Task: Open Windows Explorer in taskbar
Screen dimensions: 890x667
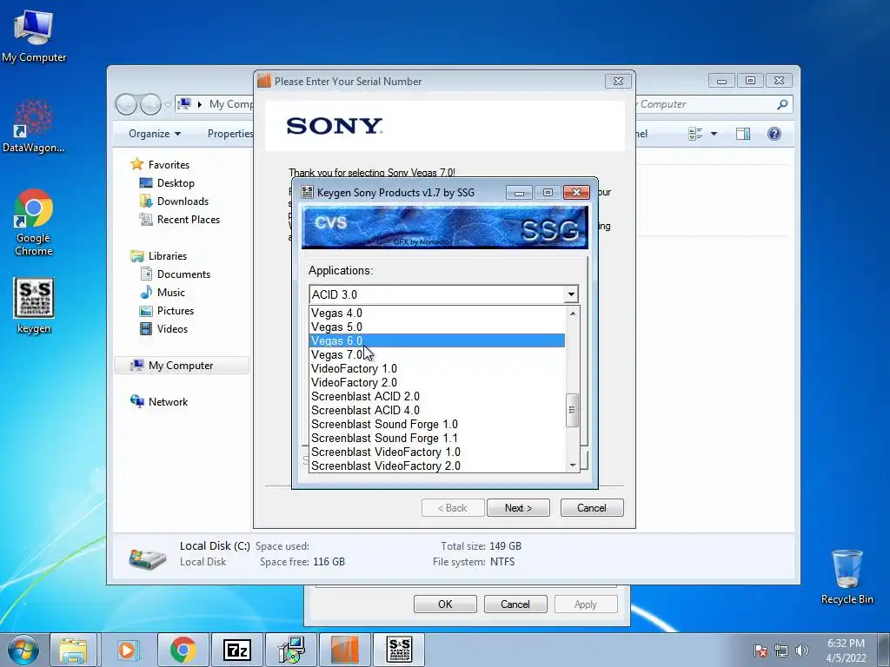Action: 73,650
